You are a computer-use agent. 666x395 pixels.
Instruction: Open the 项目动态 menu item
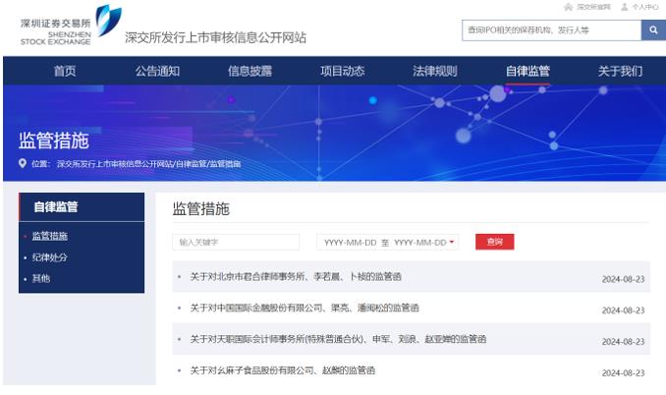[x=343, y=71]
